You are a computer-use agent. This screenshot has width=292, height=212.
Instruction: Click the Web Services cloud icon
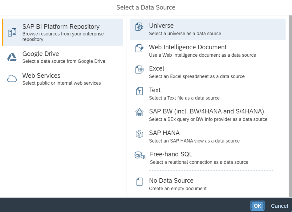click(x=12, y=79)
